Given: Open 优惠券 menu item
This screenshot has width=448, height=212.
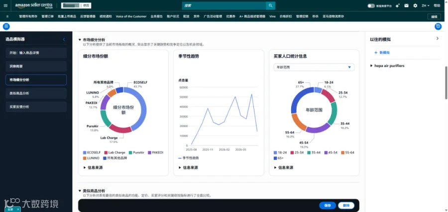Looking at the screenshot, I should pos(230,16).
